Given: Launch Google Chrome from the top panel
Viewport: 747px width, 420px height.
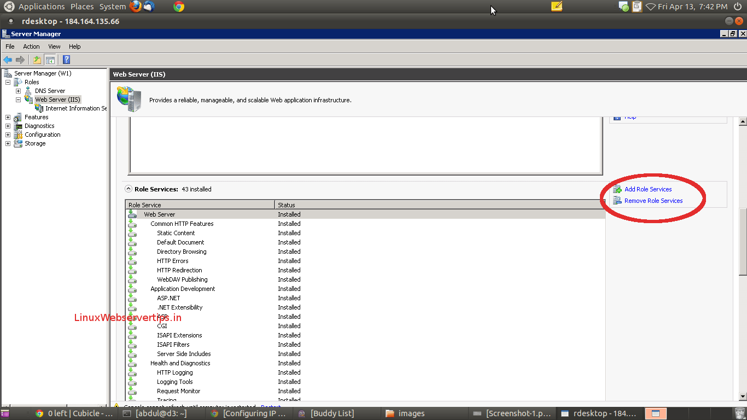Looking at the screenshot, I should (178, 7).
